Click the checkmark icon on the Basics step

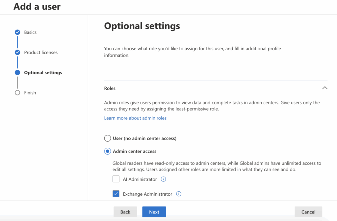(17, 32)
